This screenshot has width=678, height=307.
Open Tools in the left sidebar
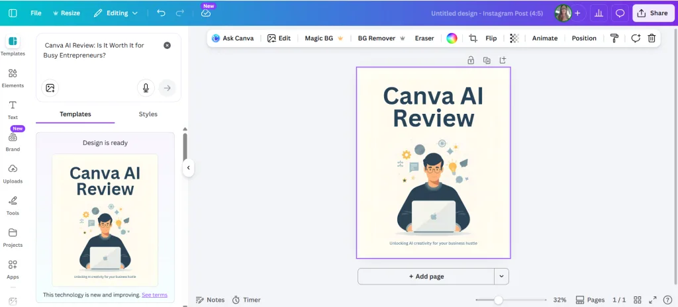pyautogui.click(x=13, y=206)
